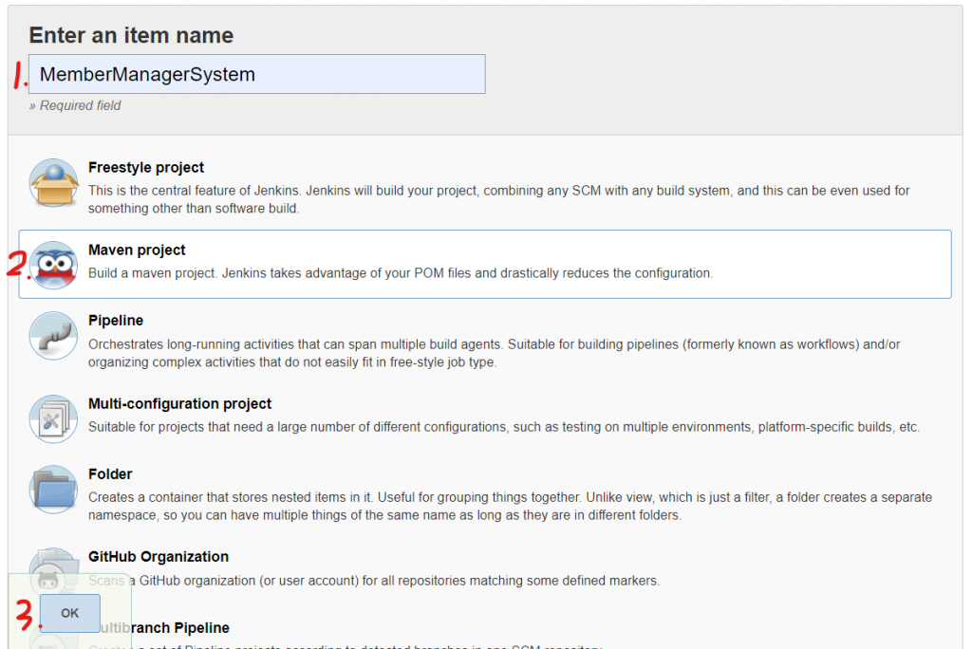Select the Maven project owl icon
This screenshot has width=972, height=649.
53,264
